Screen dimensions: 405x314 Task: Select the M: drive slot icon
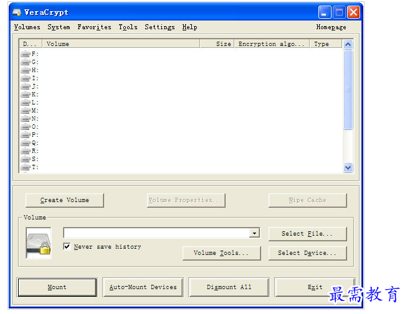click(26, 111)
